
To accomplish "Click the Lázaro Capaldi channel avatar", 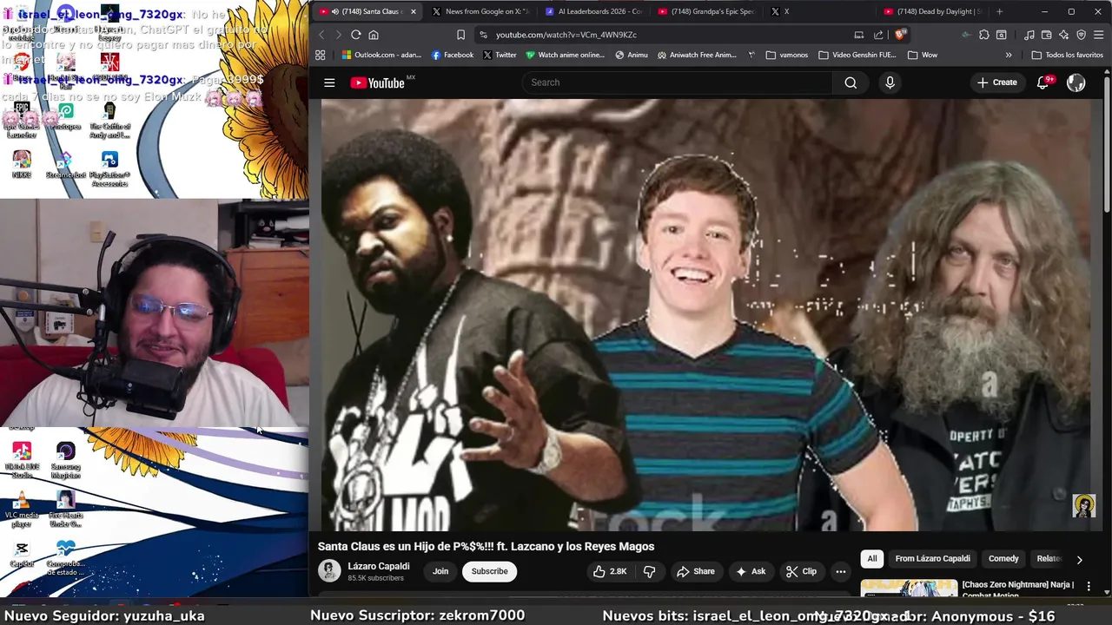I will coord(328,570).
